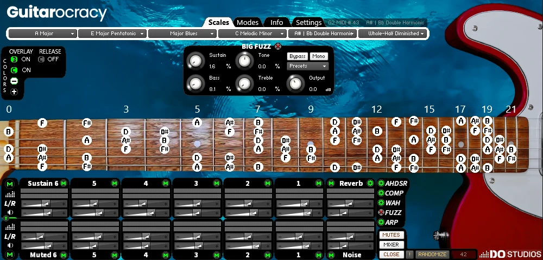Click the Mono button in Big Fuzz

(319, 56)
